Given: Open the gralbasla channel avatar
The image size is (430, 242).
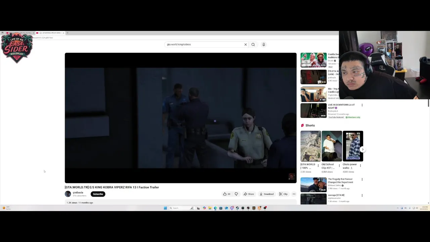Looking at the screenshot, I should [68, 194].
